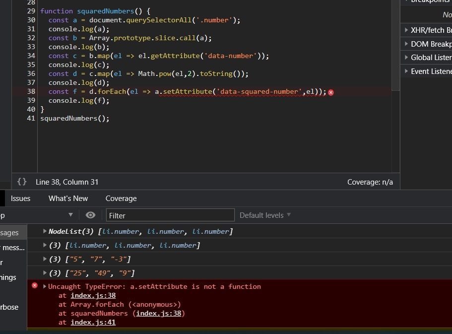
Task: Click the 'squaredNumbers();' call on line 41
Action: [x=74, y=119]
